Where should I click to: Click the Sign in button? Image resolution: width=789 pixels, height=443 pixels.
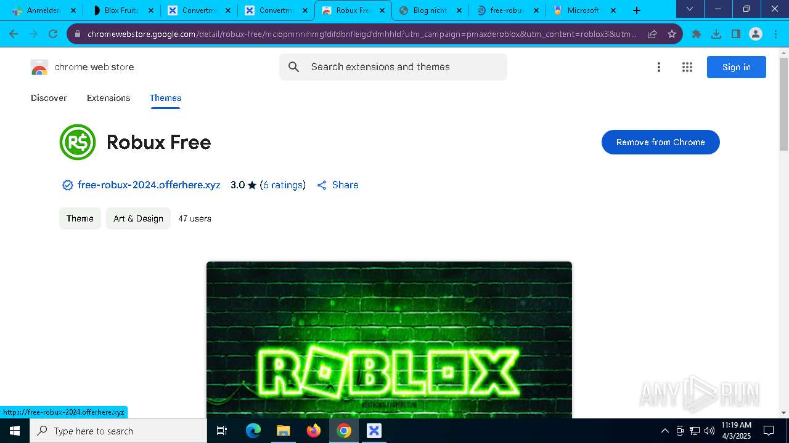click(737, 67)
